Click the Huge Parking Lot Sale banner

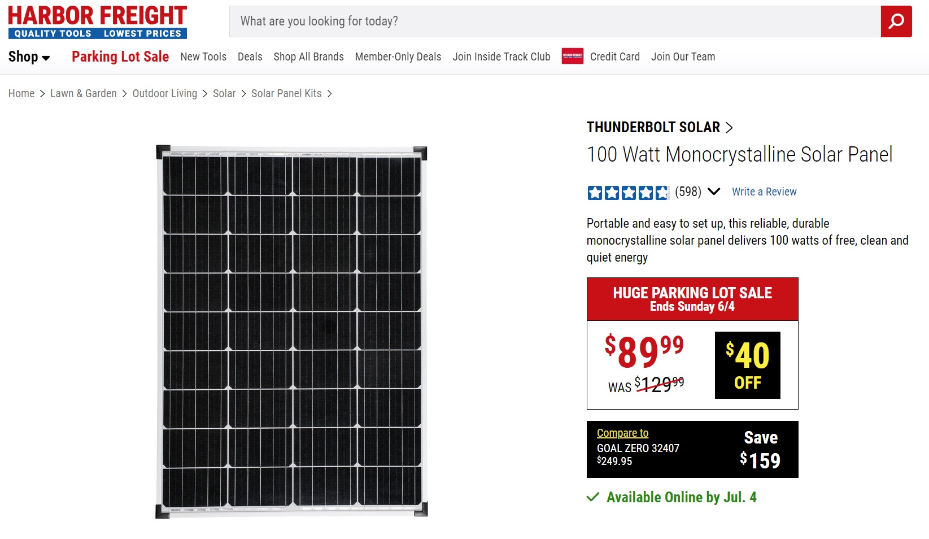692,299
